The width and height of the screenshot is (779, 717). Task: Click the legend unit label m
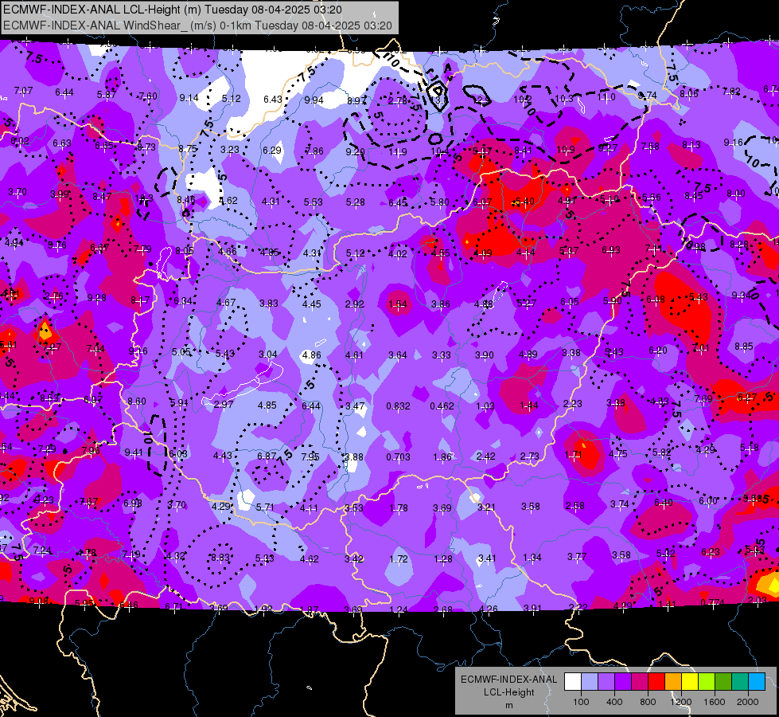[509, 705]
